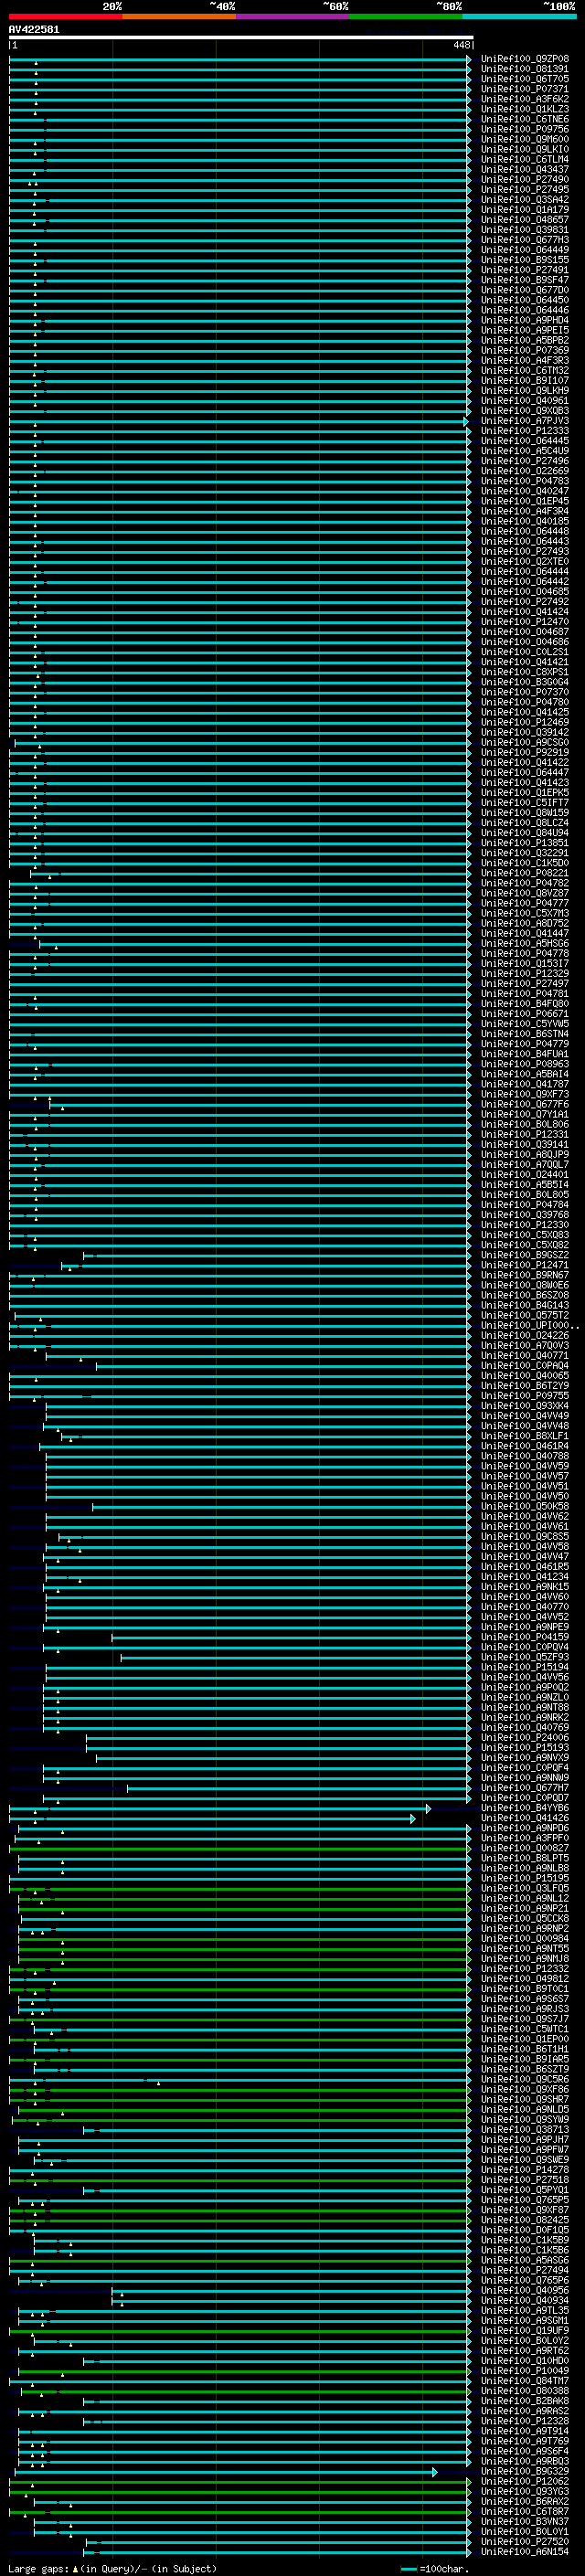The image size is (585, 2576).
Task: Select hit label UniRef100_P27518
Action: coord(525,2179)
